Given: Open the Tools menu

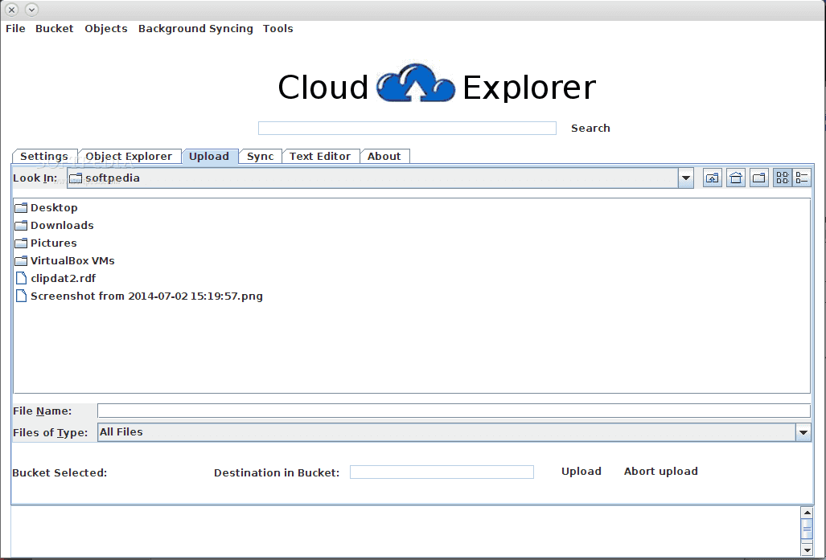Looking at the screenshot, I should [278, 28].
